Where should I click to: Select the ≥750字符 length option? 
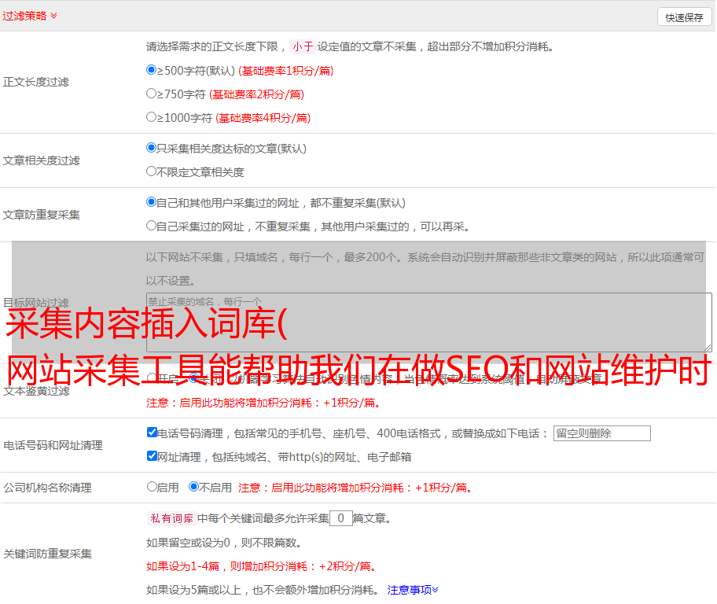tap(151, 94)
